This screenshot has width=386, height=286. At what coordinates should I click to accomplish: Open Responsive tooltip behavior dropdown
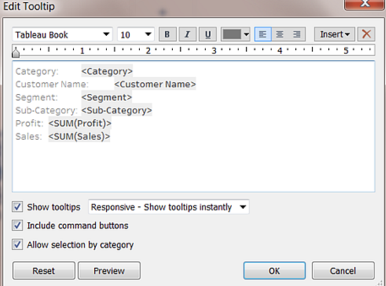[169, 207]
